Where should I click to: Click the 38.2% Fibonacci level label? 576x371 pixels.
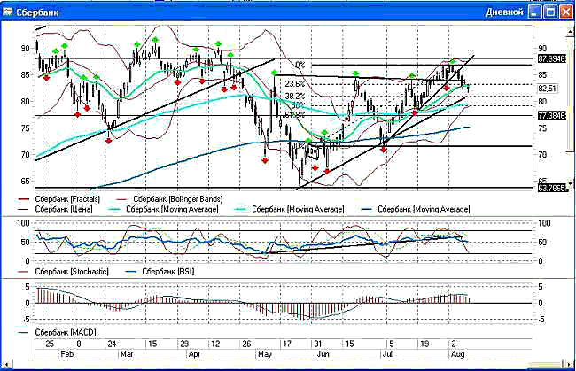point(295,97)
